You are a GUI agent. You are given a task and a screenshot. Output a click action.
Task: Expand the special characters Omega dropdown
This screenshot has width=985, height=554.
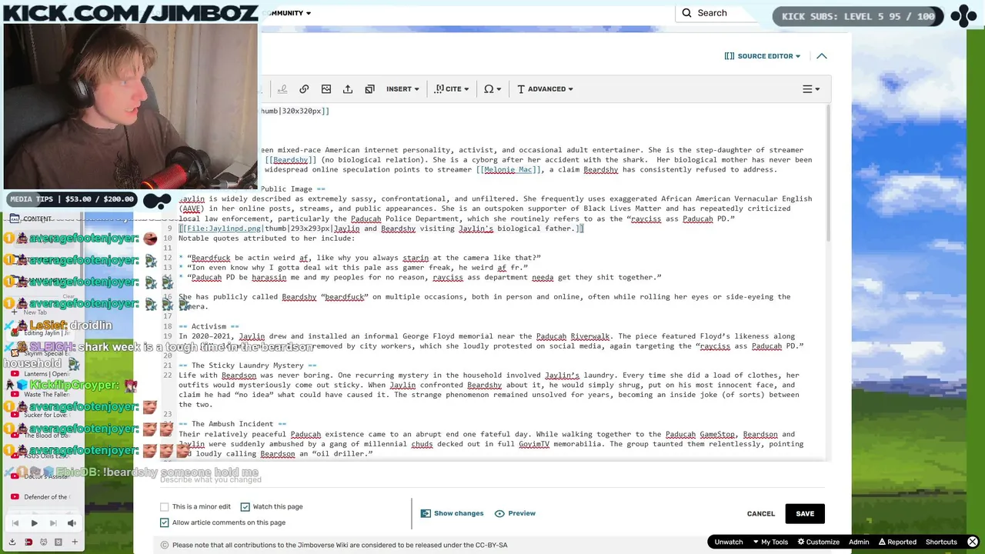(x=492, y=89)
